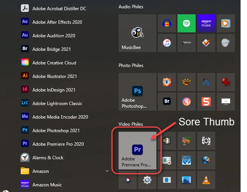Launch the green Spotify tile
This screenshot has width=247, height=192.
click(x=187, y=23)
